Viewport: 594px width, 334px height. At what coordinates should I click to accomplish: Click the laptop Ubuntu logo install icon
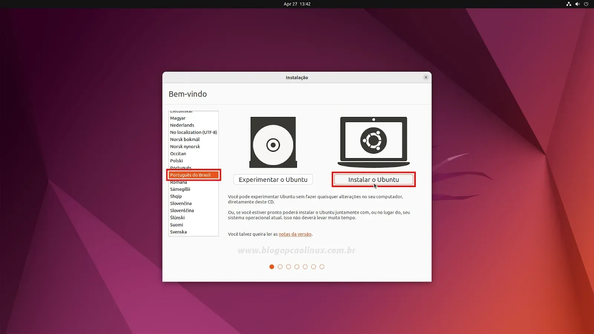tap(373, 142)
